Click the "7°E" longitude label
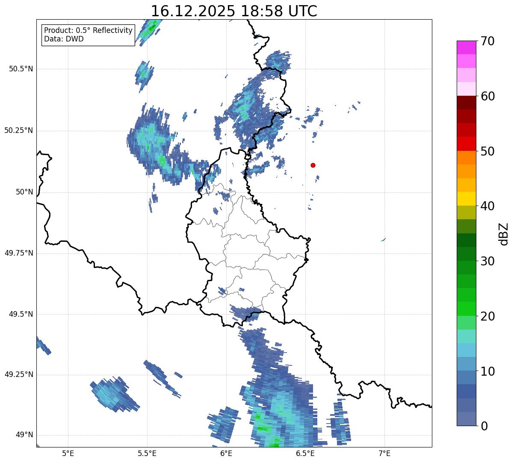The image size is (514, 462). 384,453
